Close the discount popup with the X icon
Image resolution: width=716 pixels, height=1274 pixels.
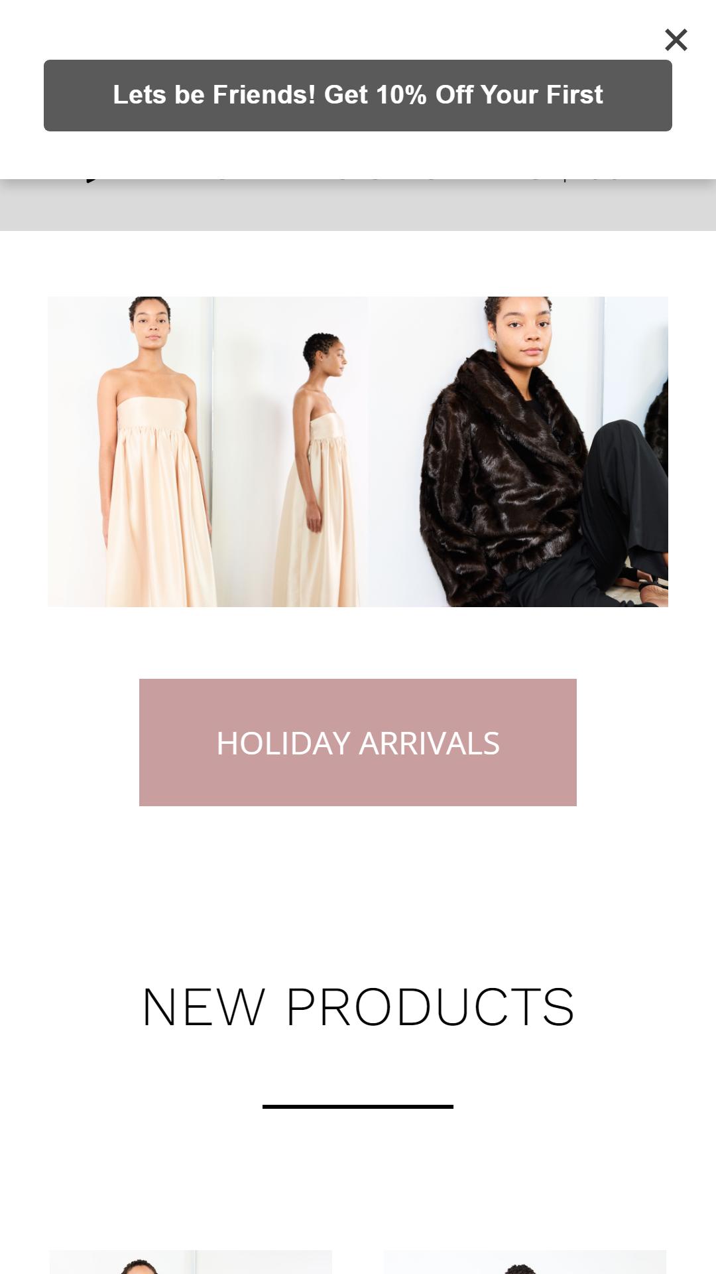(676, 40)
